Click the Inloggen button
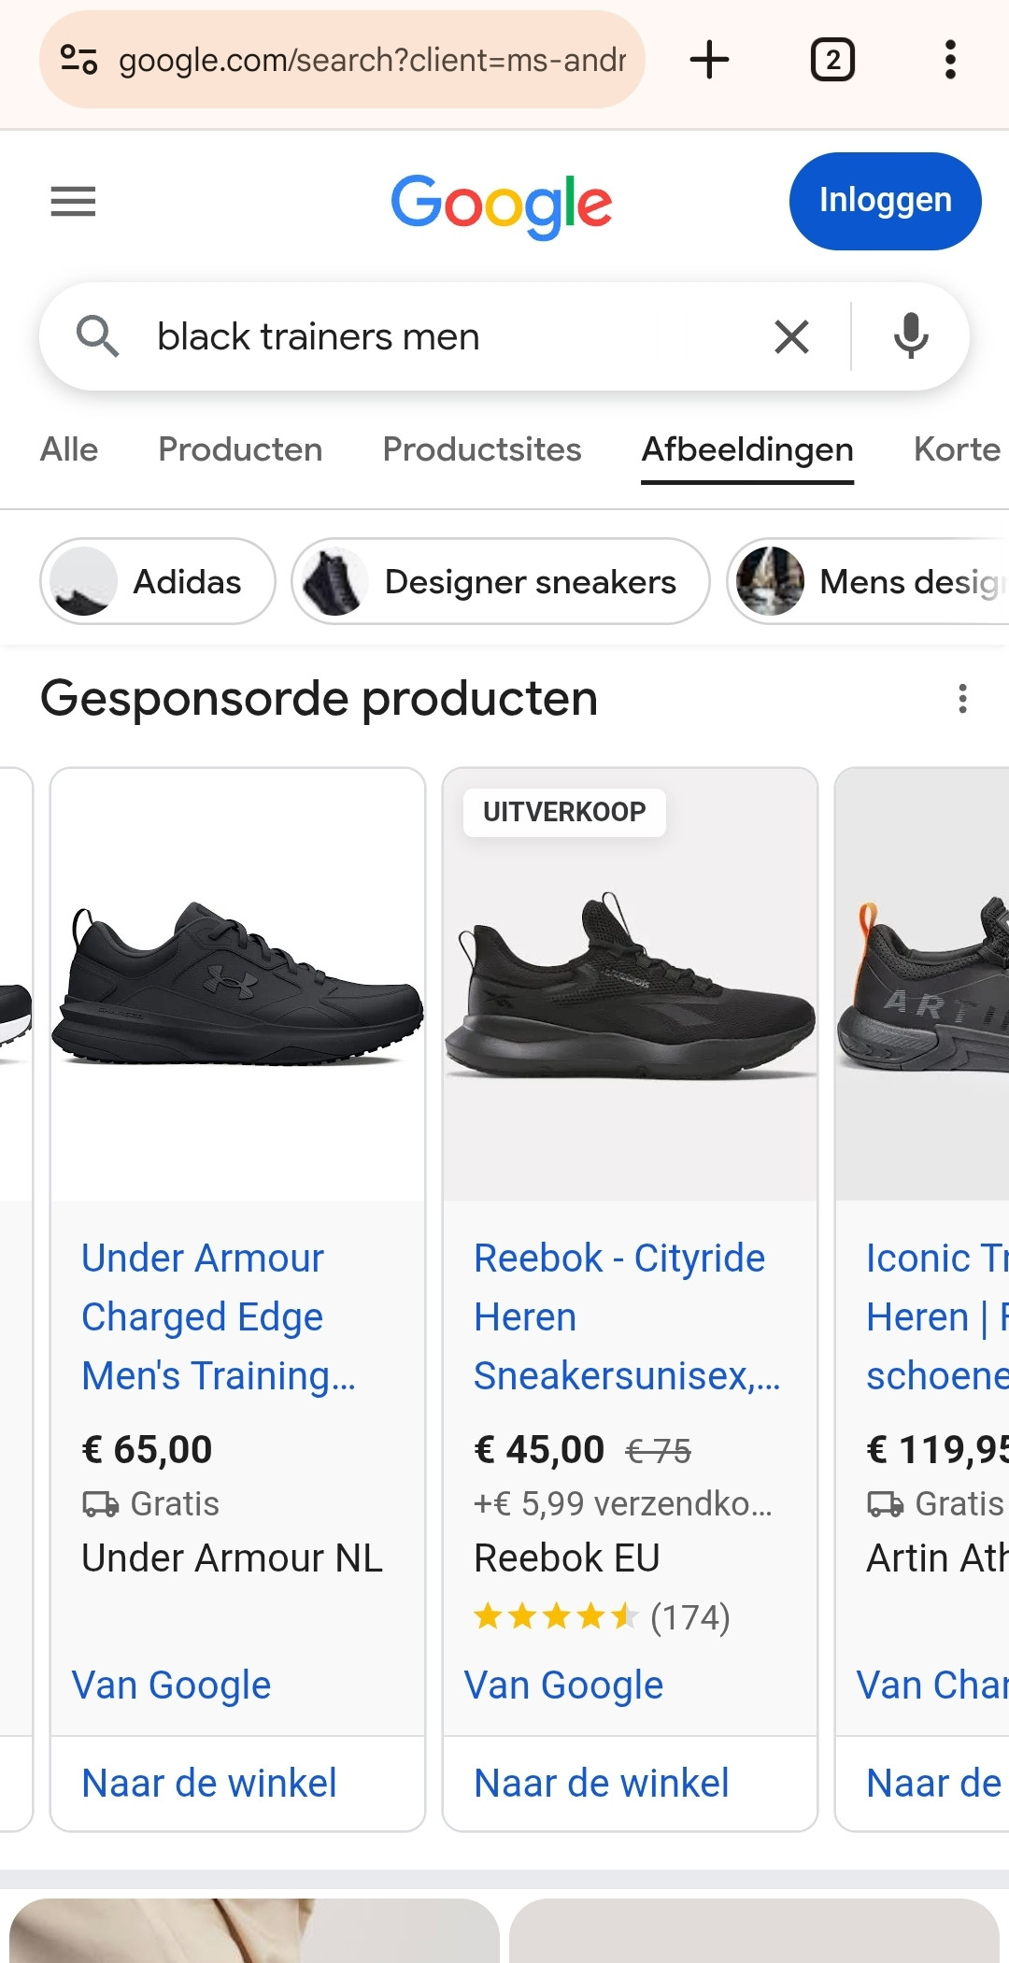1009x1963 pixels. coord(886,201)
